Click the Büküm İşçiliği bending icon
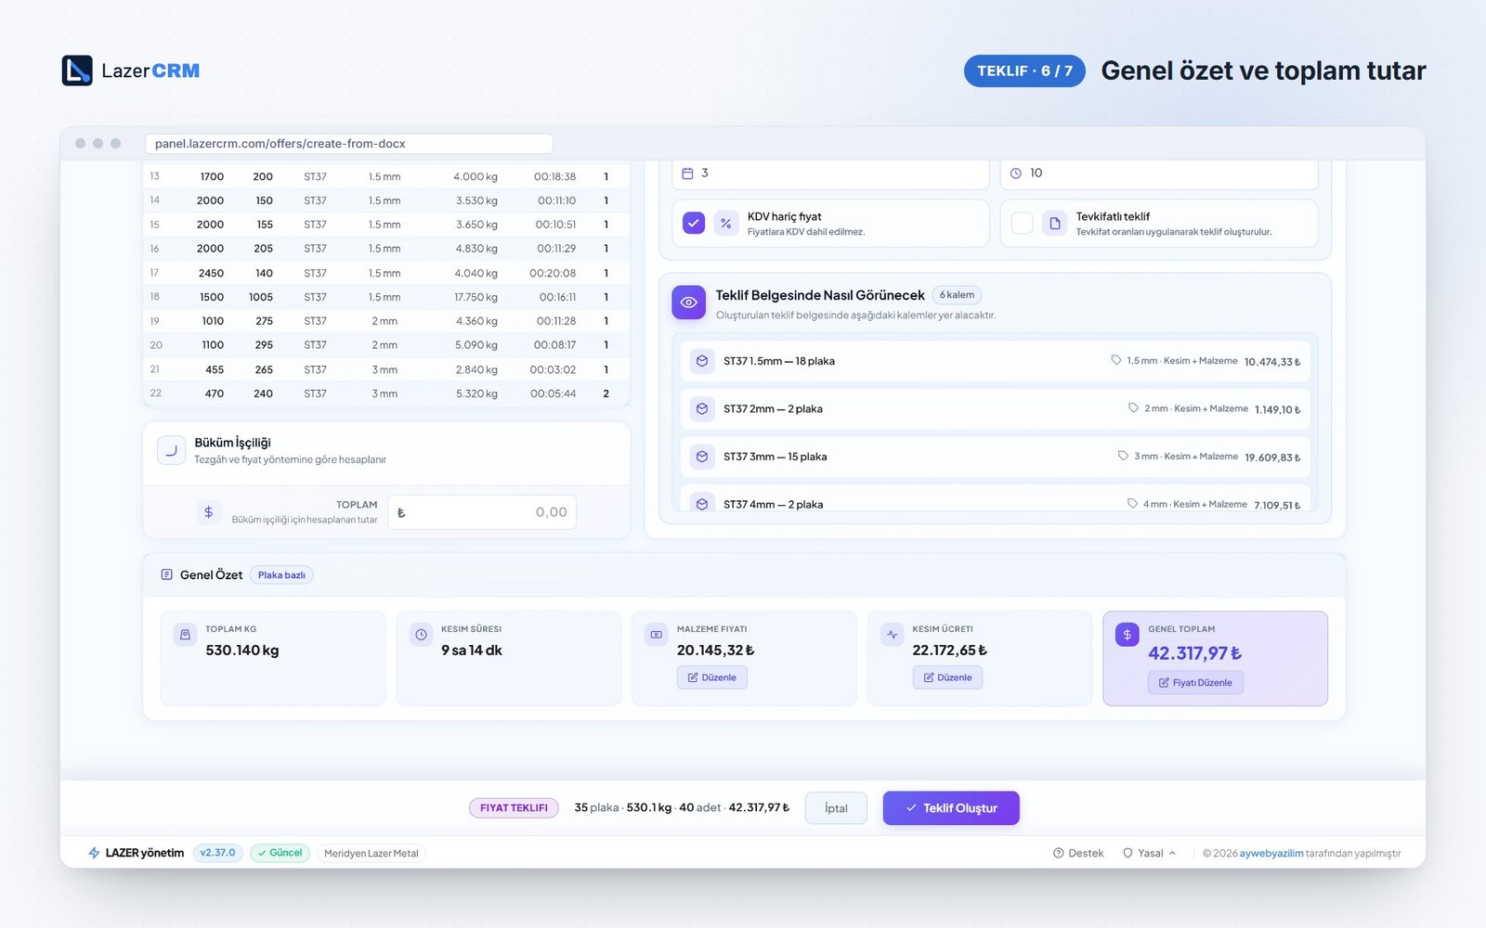Screen dimensions: 1486x928 [171, 450]
